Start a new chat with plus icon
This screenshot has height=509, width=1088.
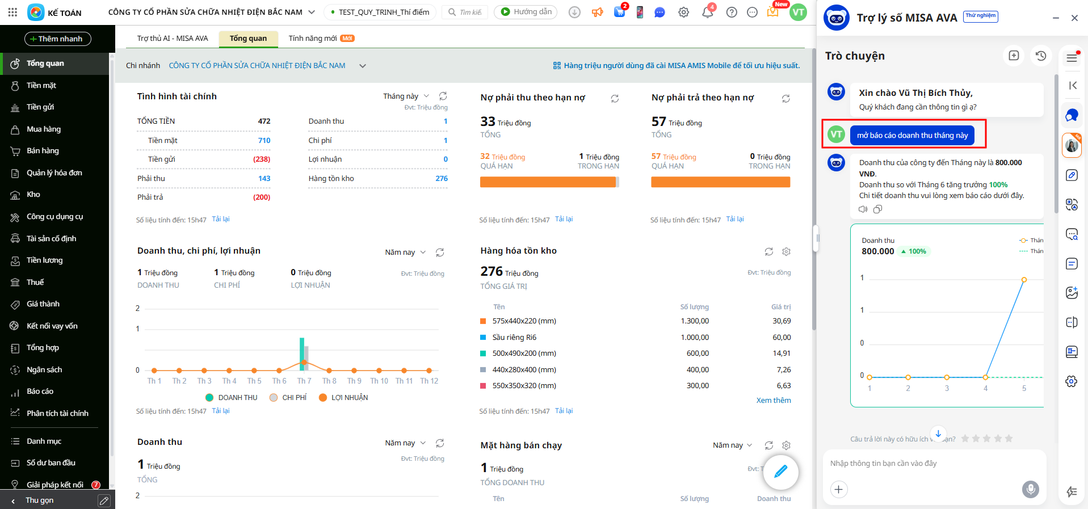coord(1014,56)
